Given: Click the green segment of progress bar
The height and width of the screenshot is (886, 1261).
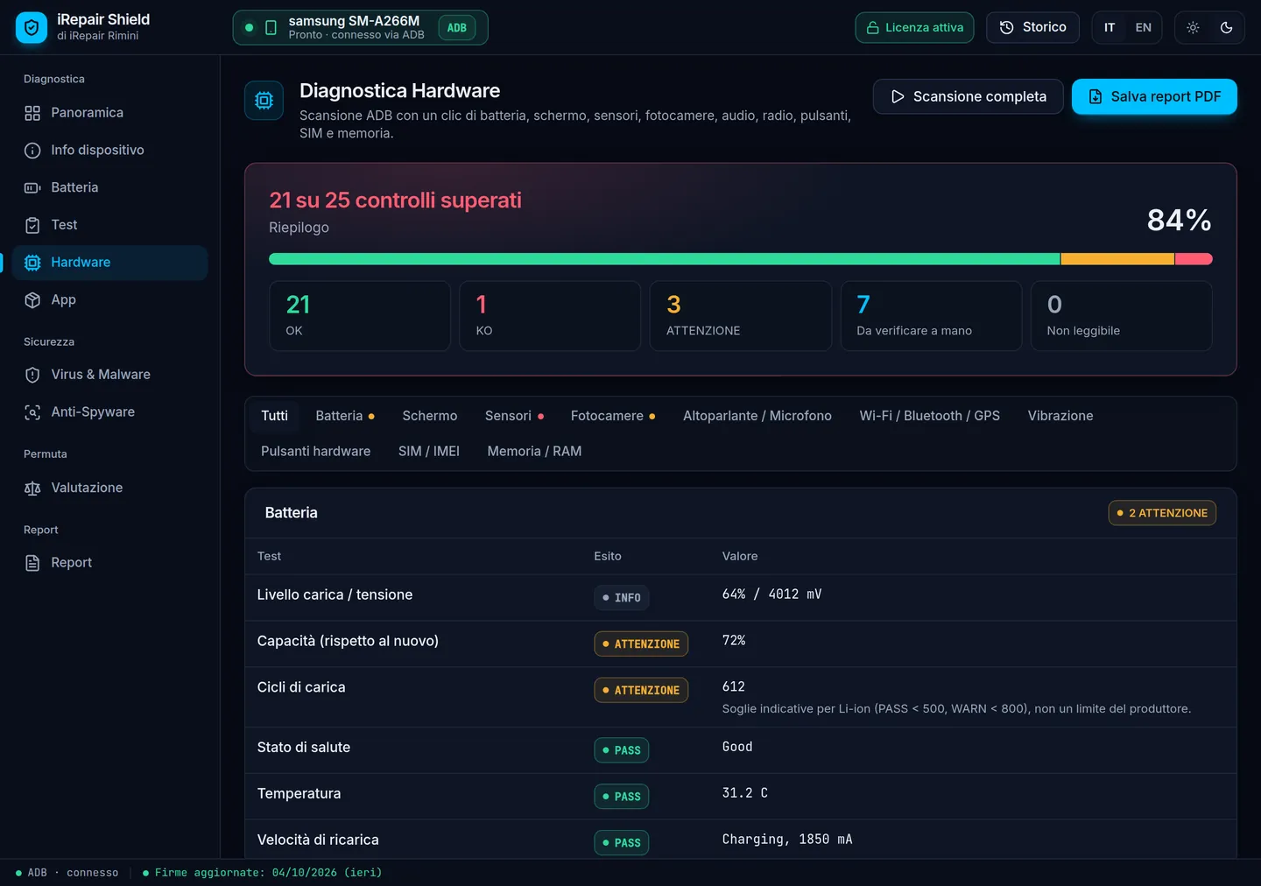Looking at the screenshot, I should pyautogui.click(x=665, y=259).
